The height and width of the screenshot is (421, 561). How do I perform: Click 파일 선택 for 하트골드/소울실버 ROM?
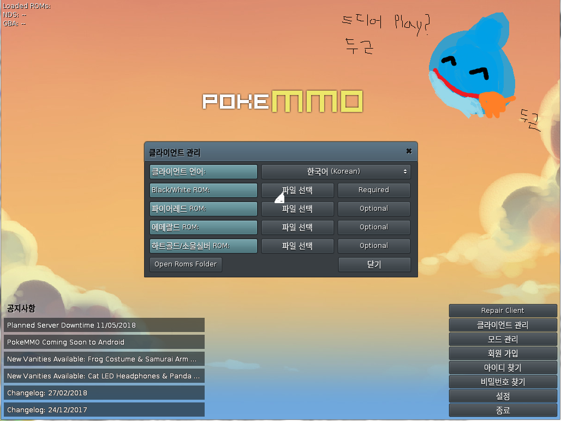pyautogui.click(x=297, y=246)
